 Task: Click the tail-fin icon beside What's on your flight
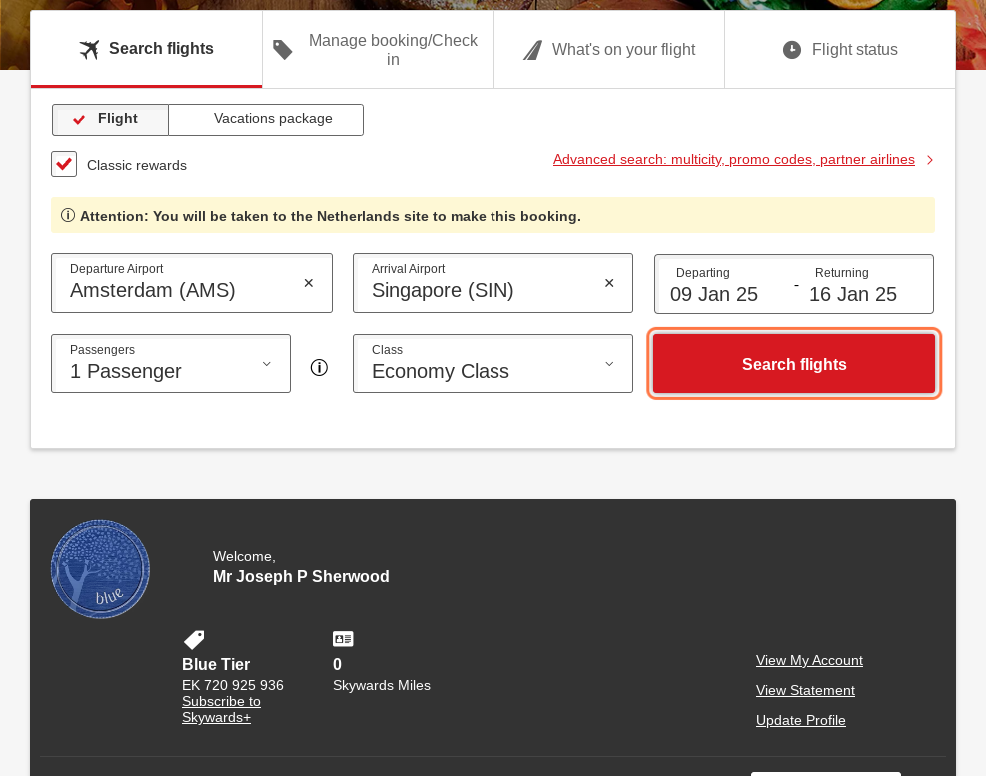click(533, 50)
